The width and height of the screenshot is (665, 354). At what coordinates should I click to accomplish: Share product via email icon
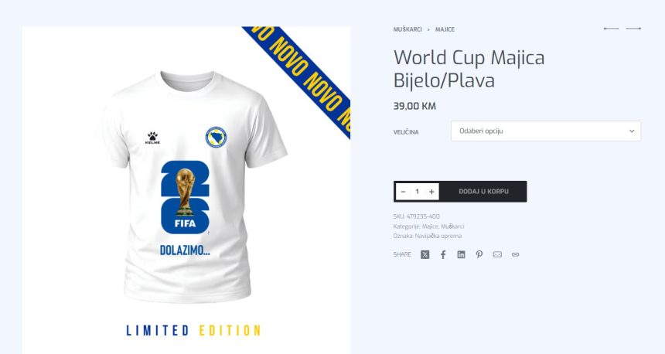497,254
